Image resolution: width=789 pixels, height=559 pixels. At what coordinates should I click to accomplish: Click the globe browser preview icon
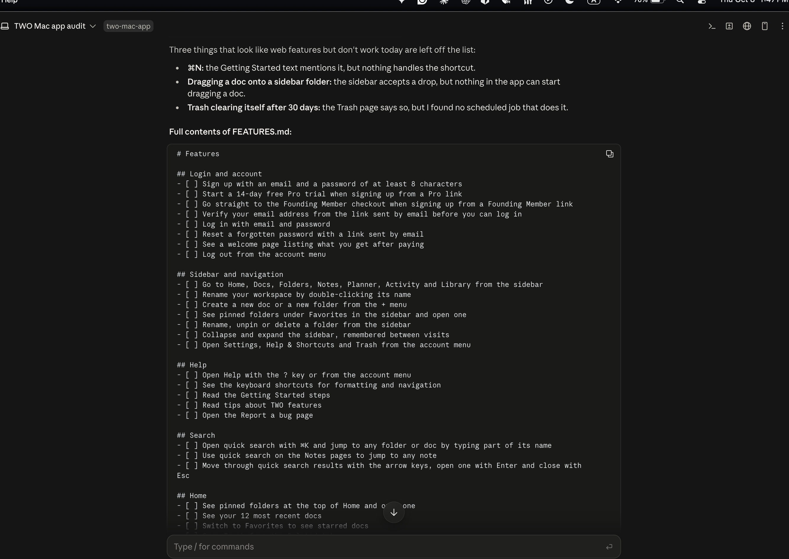[747, 26]
